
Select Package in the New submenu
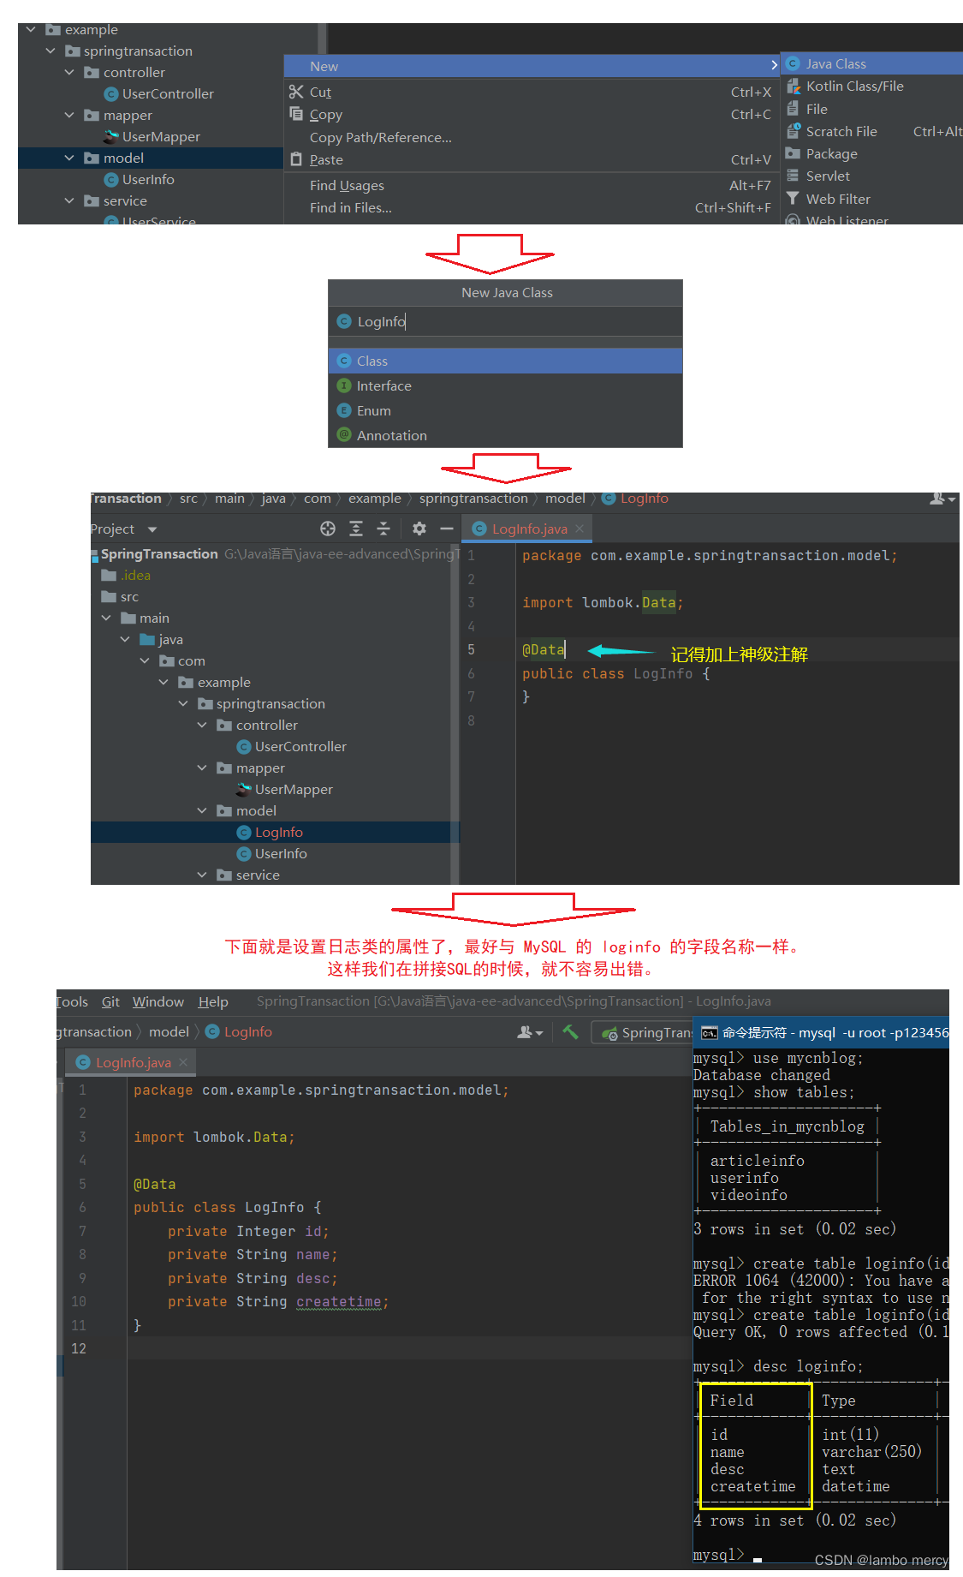tap(871, 153)
